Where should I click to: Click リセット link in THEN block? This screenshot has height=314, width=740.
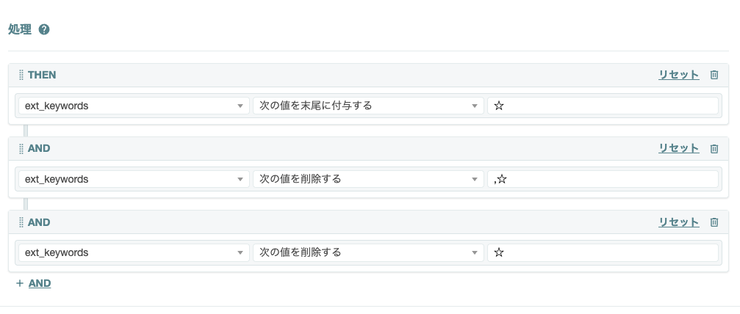coord(679,75)
